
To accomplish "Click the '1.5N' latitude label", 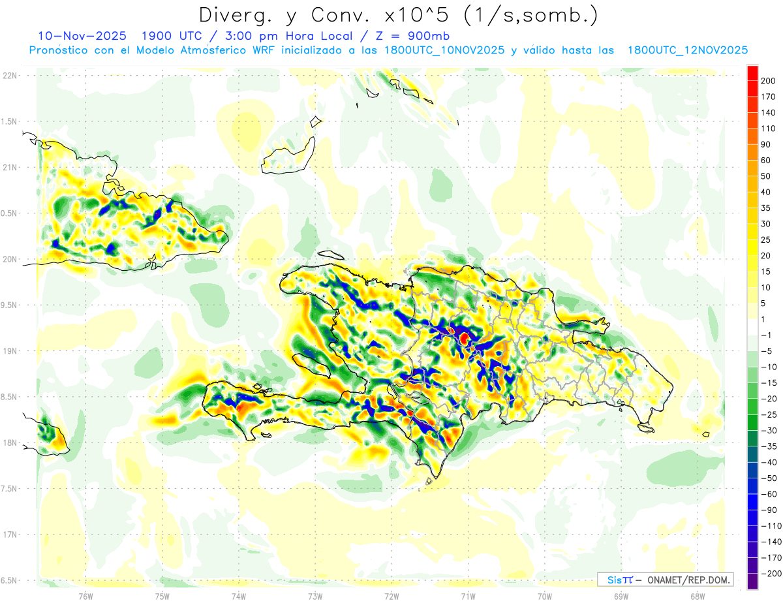I will (x=8, y=122).
